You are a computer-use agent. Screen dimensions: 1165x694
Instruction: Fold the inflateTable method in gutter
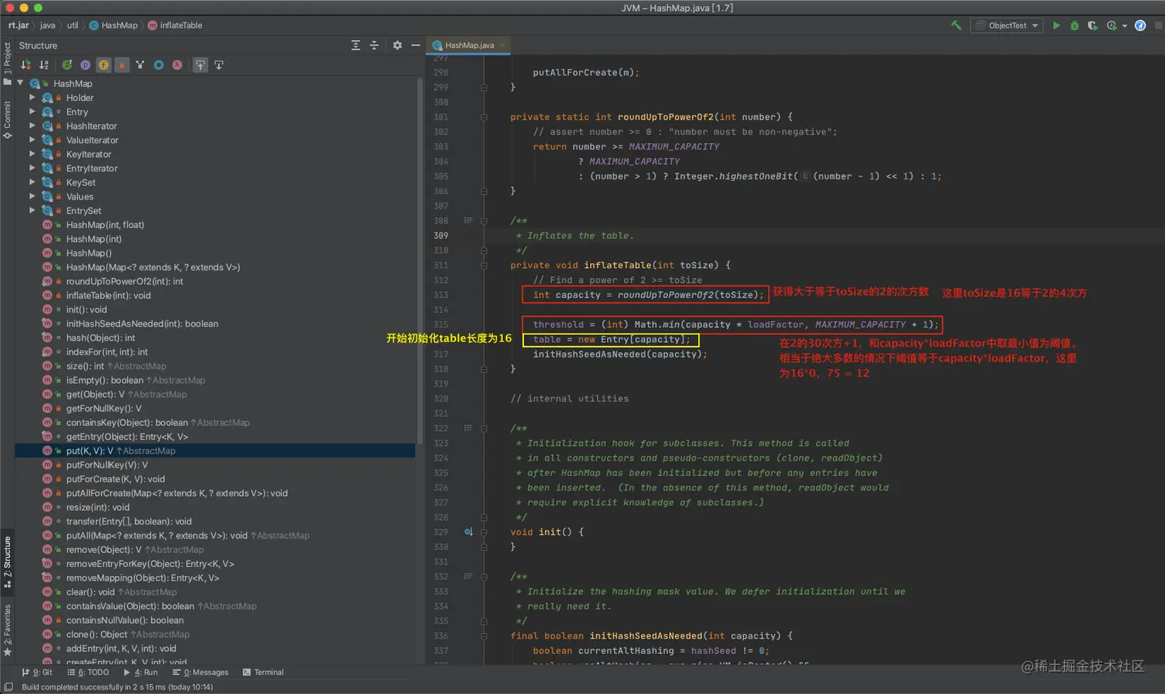[x=484, y=265]
